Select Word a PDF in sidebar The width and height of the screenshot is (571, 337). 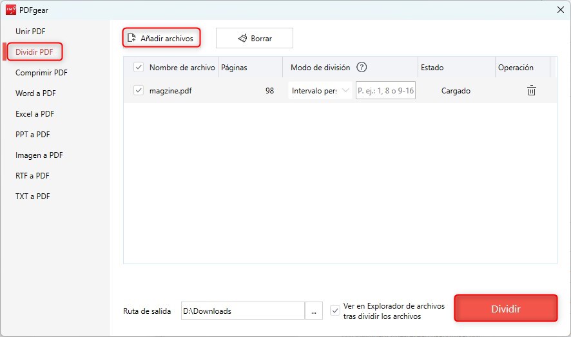[x=35, y=93]
